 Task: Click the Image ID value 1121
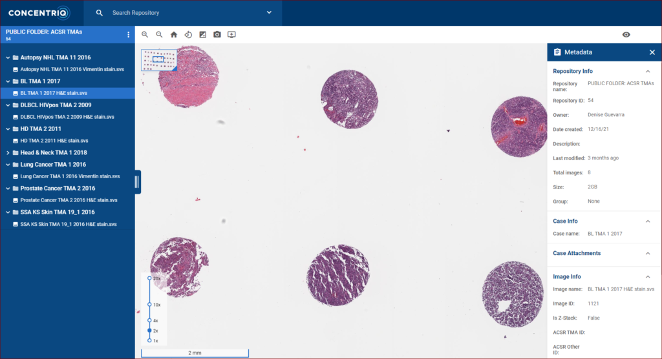pos(593,303)
